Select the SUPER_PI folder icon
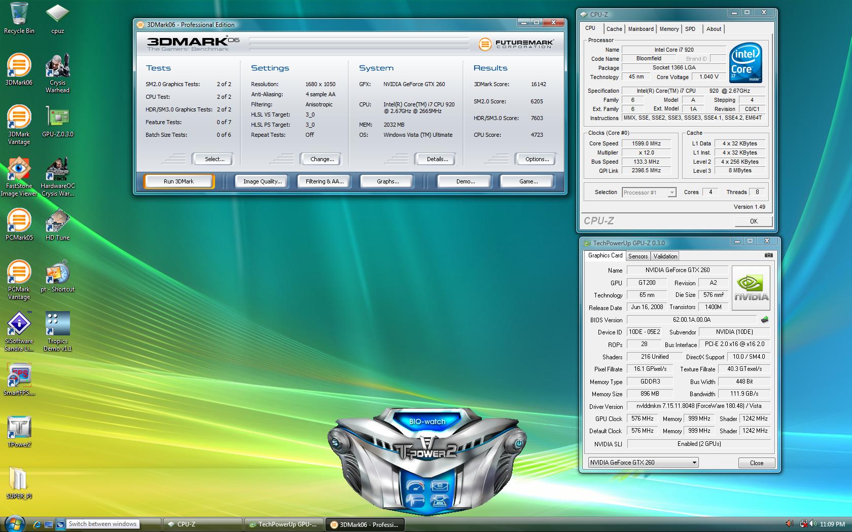This screenshot has width=852, height=532. point(19,483)
